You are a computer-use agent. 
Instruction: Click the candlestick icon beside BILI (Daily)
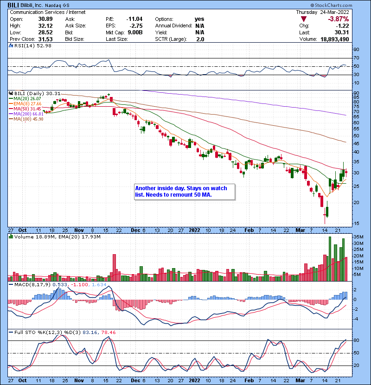click(x=11, y=93)
